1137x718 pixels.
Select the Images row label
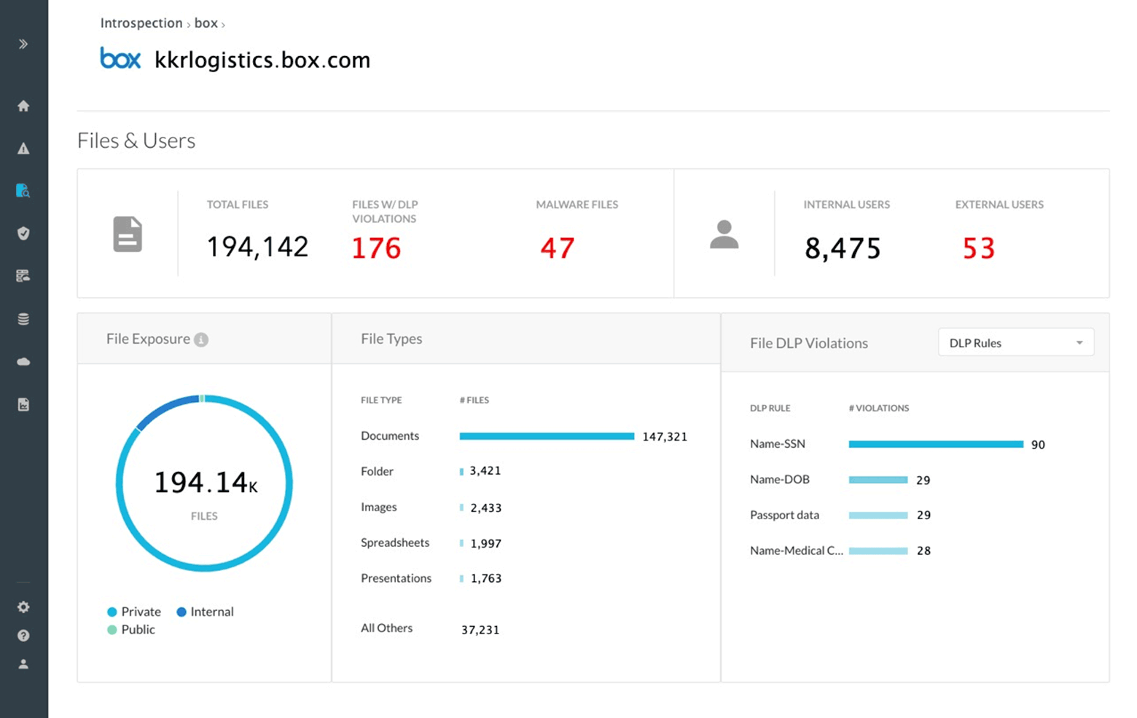379,507
